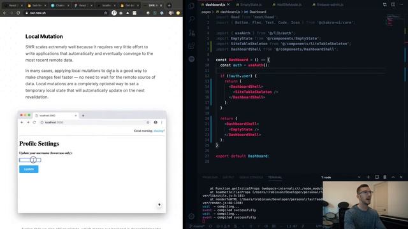Click the editor minimap preview

[x=393, y=20]
